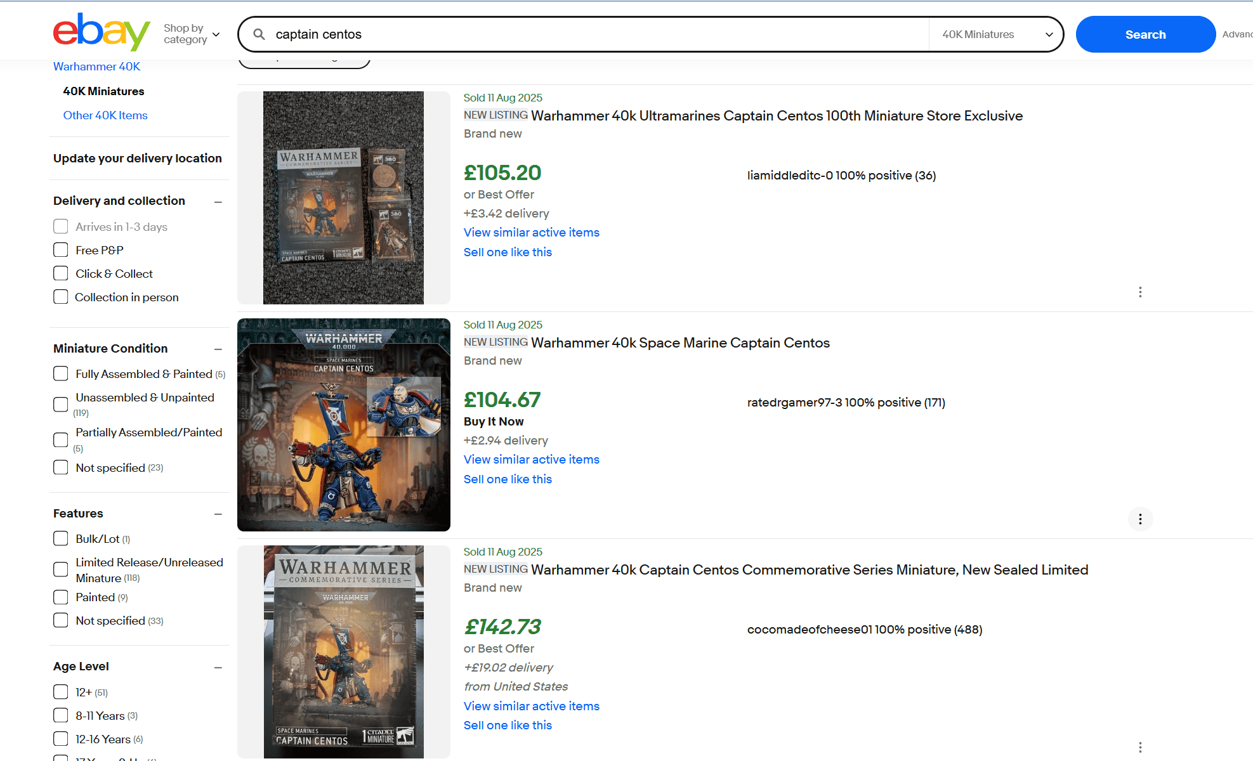The width and height of the screenshot is (1253, 761).
Task: Tick the Arrives in 1-3 days checkbox
Action: (x=61, y=226)
